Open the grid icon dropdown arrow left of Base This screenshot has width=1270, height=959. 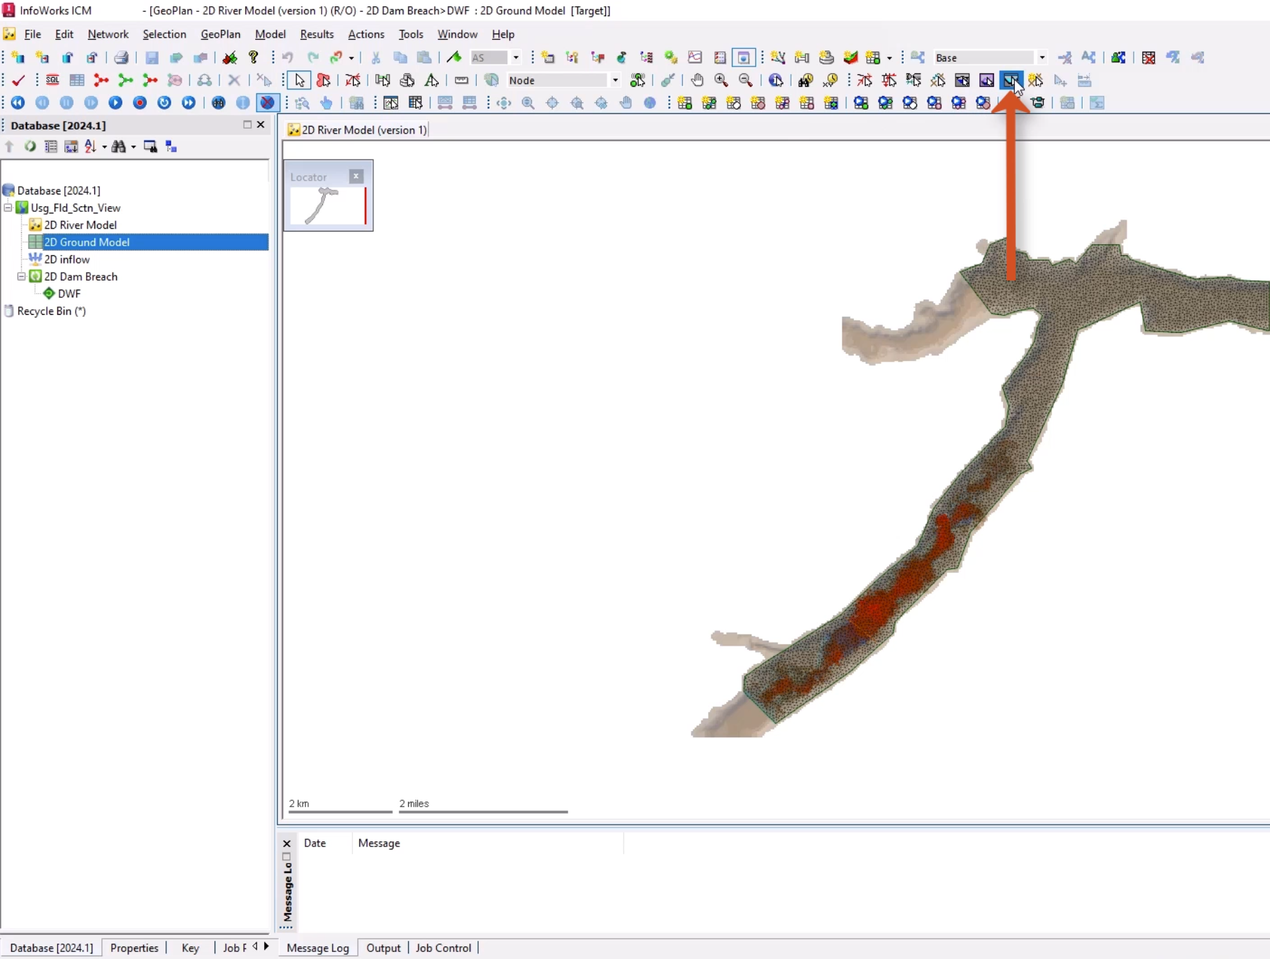pos(889,57)
